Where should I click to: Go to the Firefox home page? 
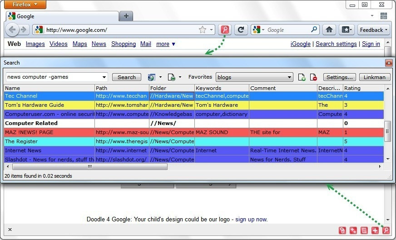329,30
